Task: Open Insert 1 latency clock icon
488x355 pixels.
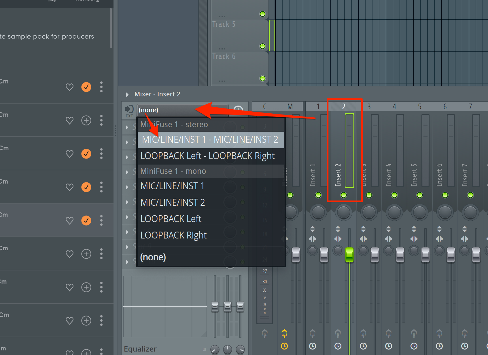Action: [x=313, y=346]
